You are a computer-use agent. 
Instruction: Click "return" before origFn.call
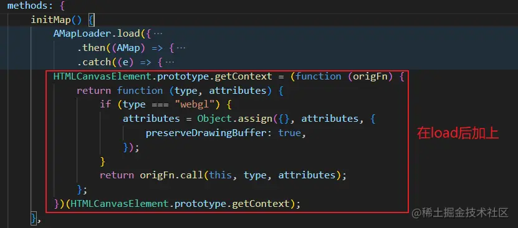(x=117, y=175)
